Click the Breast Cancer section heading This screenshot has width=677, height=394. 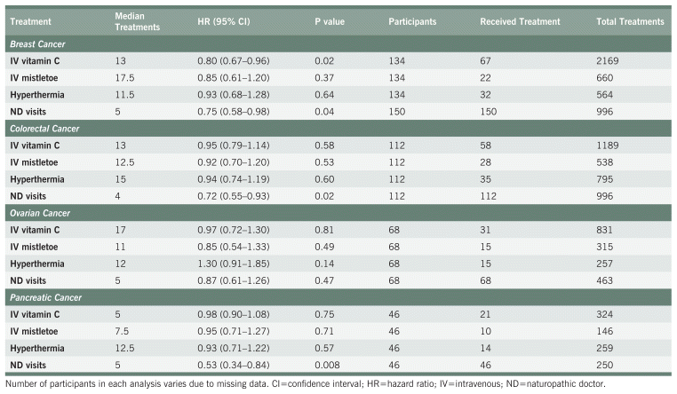41,43
